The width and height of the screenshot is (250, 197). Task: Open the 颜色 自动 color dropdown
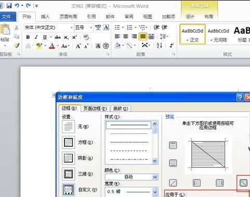155,177
